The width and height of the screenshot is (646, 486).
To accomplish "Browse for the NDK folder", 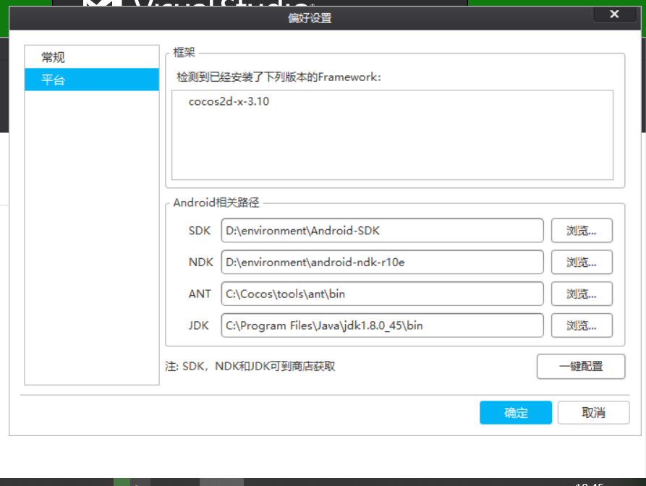I will point(582,263).
